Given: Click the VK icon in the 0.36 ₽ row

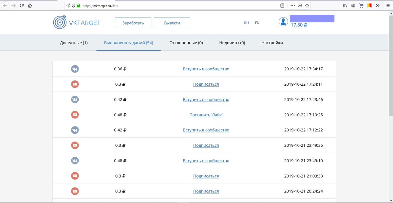Looking at the screenshot, I should pyautogui.click(x=75, y=69).
